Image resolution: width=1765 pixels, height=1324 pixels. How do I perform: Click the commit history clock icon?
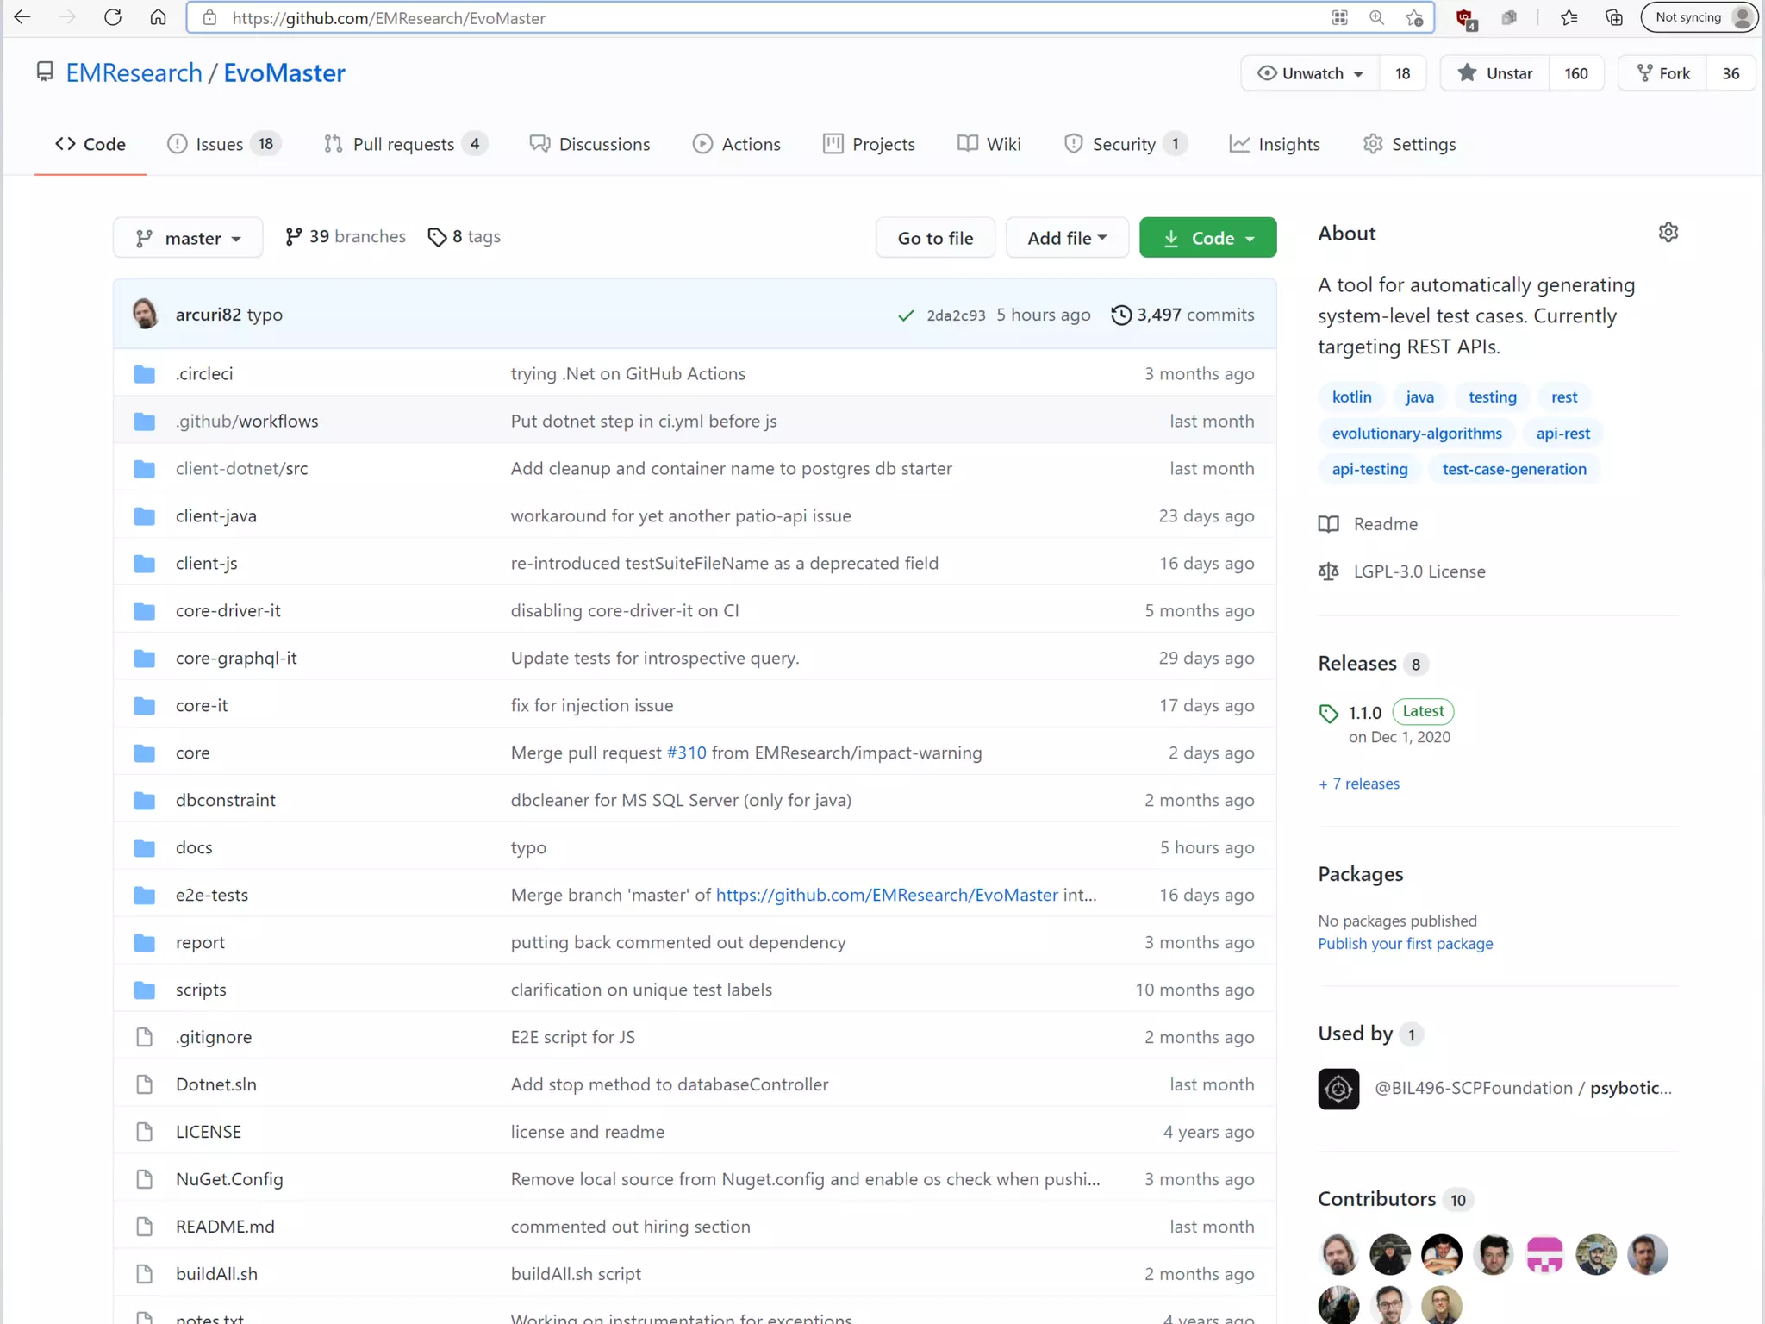click(x=1120, y=315)
